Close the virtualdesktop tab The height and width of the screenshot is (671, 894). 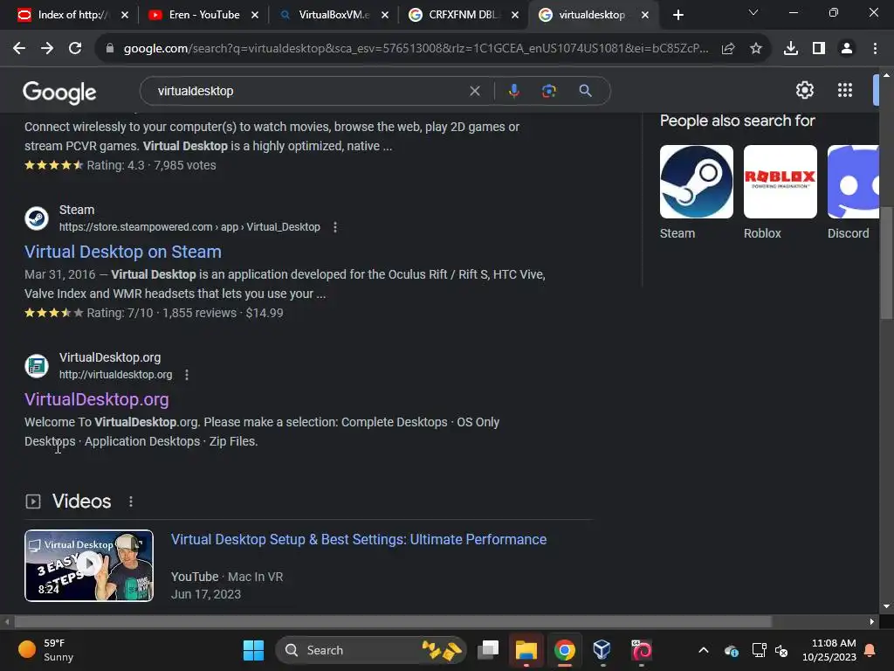(x=645, y=15)
